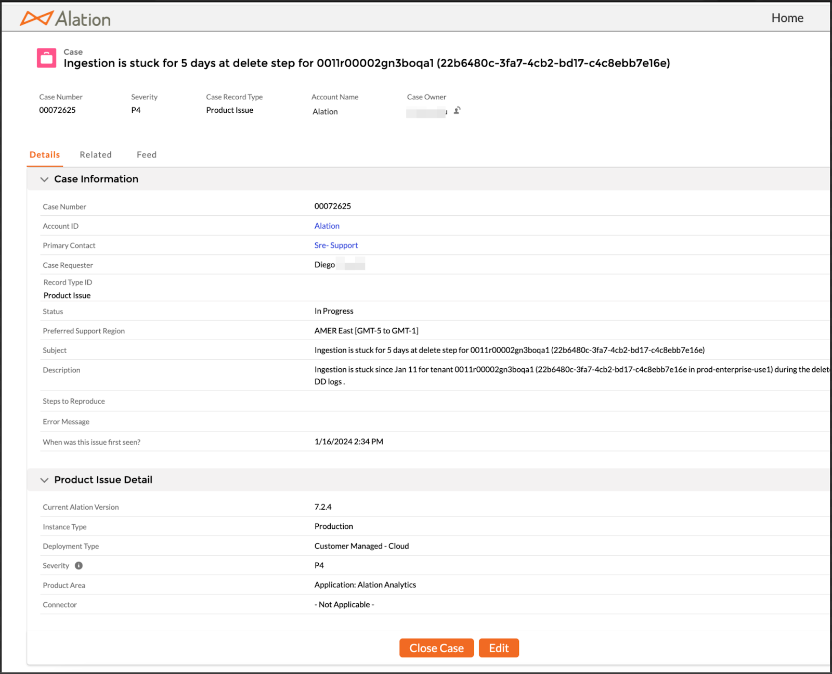
Task: Switch to the Related tab
Action: (x=96, y=154)
